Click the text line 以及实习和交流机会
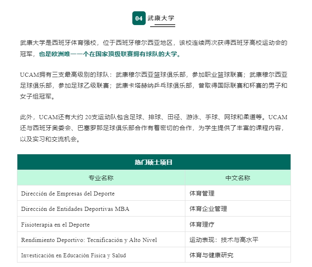 (x=50, y=139)
